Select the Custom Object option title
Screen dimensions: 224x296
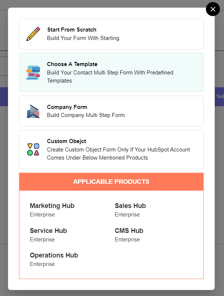click(66, 141)
